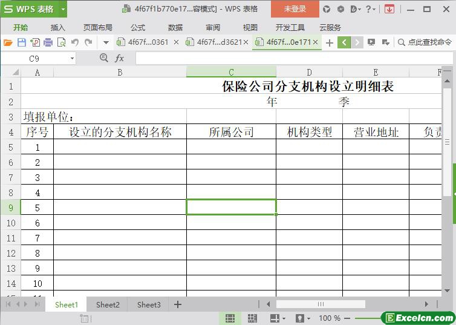Open the 开发工具 ribbon tab
The width and height of the screenshot is (456, 325).
pos(290,28)
